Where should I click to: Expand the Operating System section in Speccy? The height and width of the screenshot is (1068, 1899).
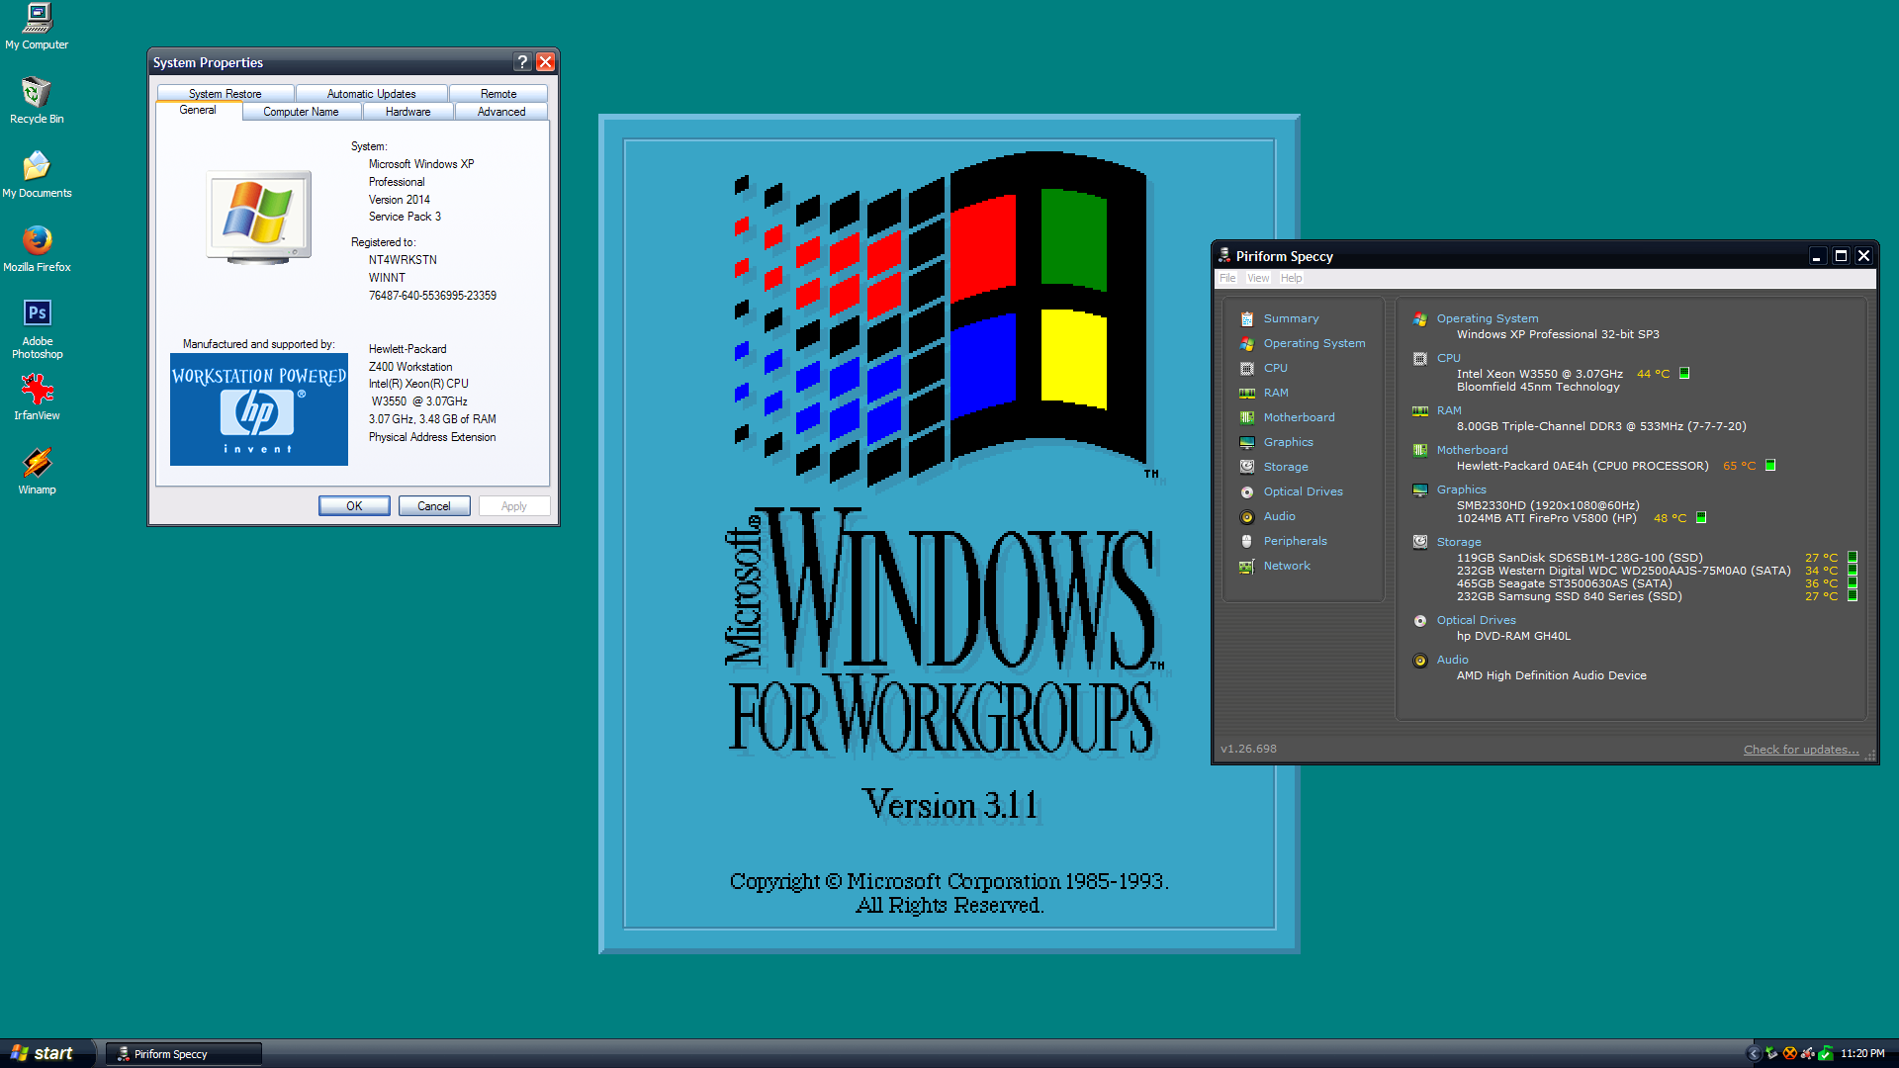tap(1313, 341)
